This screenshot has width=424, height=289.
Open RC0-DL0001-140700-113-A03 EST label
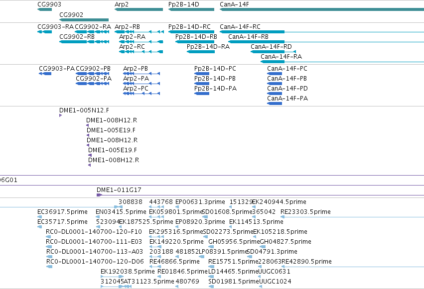[x=95, y=252]
